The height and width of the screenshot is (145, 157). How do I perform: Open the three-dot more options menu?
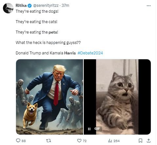coord(148,6)
